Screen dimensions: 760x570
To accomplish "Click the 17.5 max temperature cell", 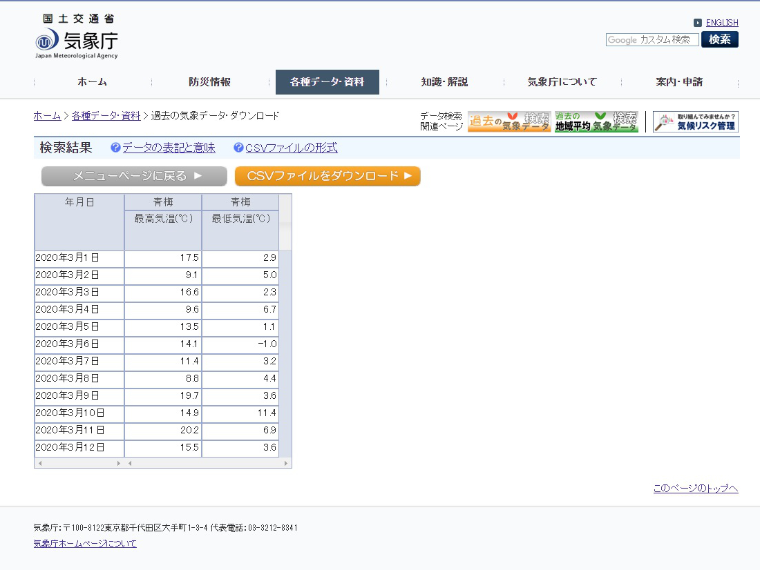I will (163, 258).
